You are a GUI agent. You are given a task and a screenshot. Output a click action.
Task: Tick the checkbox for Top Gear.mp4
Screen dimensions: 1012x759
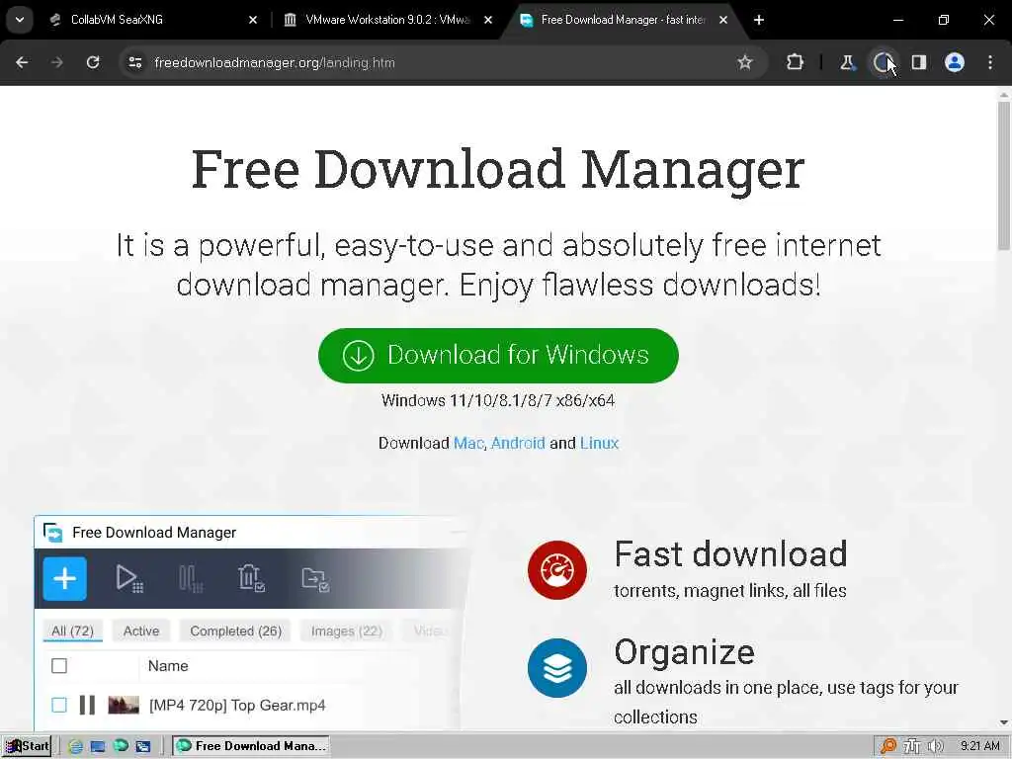click(59, 705)
